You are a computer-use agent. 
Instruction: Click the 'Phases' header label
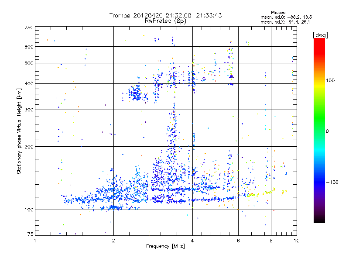[278, 13]
